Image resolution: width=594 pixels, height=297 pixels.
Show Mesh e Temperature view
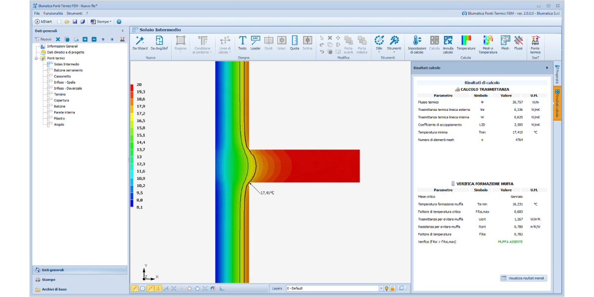[x=488, y=45]
